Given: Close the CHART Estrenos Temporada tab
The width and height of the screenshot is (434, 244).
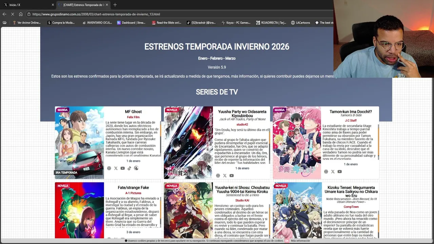Looking at the screenshot, I should 107,5.
